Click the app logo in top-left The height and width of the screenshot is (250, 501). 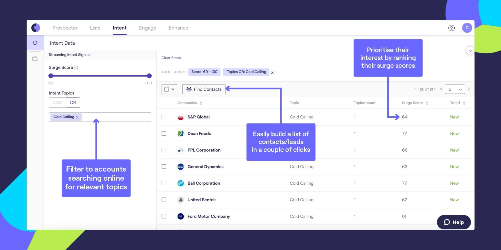(x=36, y=28)
